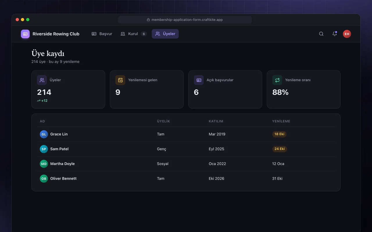Click the 88% renewal rate value

(280, 92)
